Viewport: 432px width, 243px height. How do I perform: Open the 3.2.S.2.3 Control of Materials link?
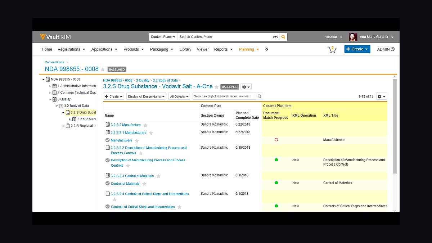pyautogui.click(x=132, y=176)
